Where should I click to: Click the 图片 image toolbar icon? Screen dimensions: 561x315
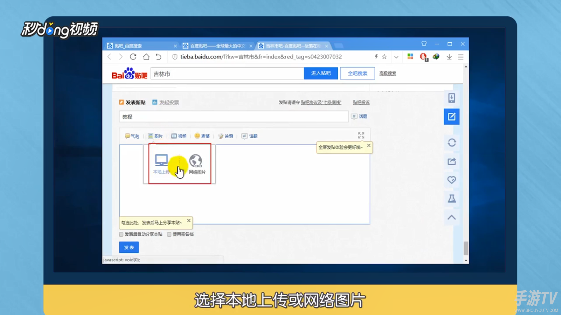pos(155,136)
